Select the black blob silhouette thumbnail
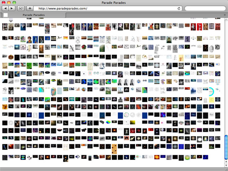Screen dimensions: 228x171 [84, 130]
